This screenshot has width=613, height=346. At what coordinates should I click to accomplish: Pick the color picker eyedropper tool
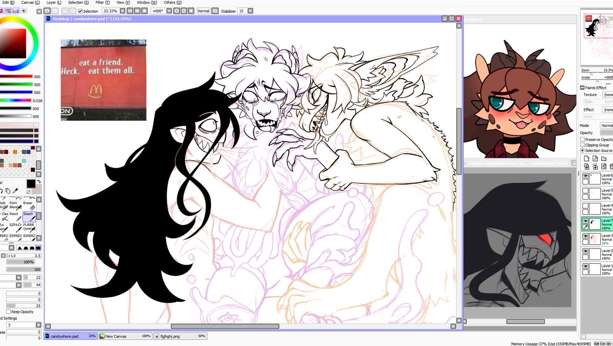(x=15, y=191)
